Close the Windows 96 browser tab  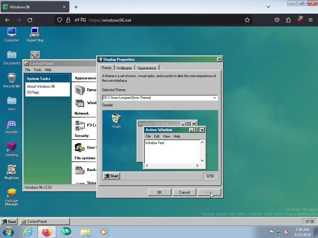(x=64, y=7)
